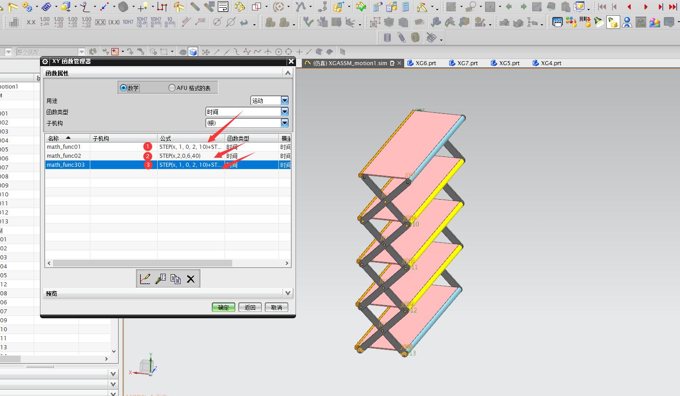Screen dimensions: 680x396
Task: Click the new function (graph pencil) icon
Action: tap(145, 279)
